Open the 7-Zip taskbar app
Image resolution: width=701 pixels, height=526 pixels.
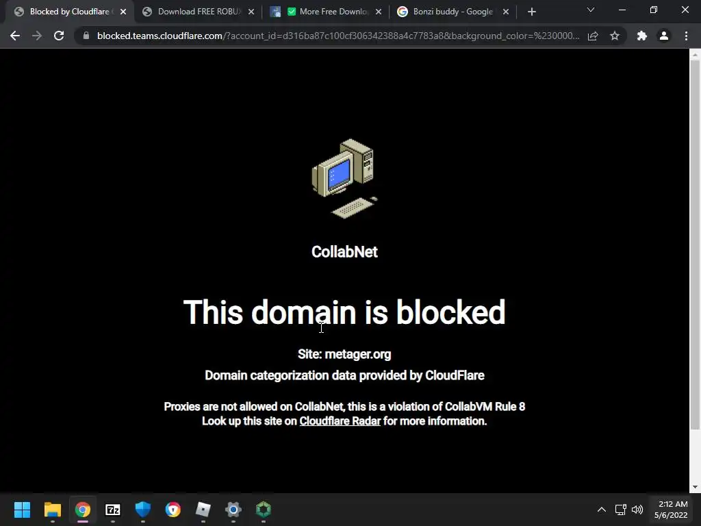point(113,510)
